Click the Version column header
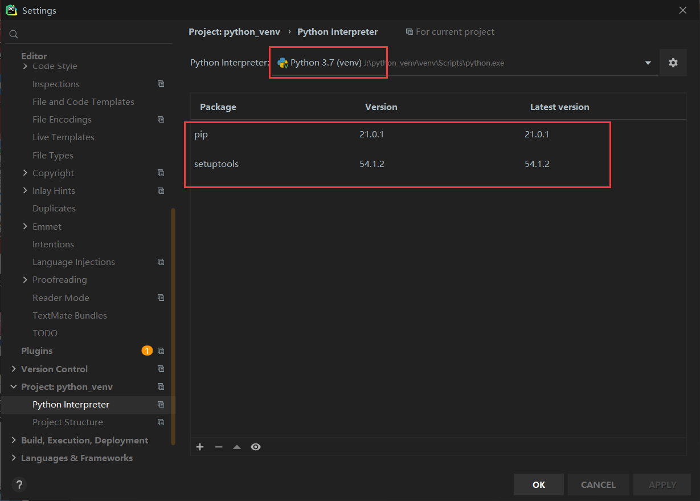700x501 pixels. click(381, 107)
